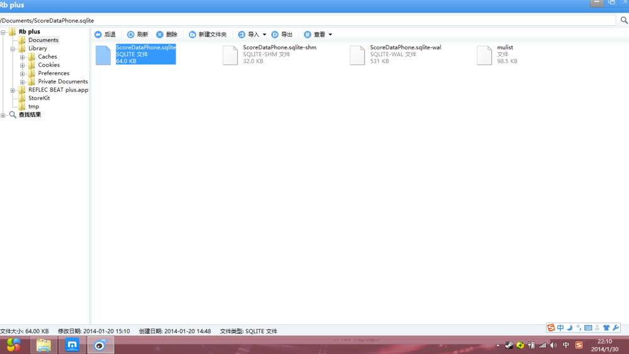This screenshot has width=629, height=354.
Task: Click the taskbar clock showing 22:10
Action: [604, 345]
